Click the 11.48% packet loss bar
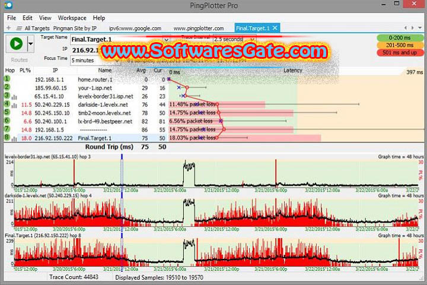 (217, 104)
